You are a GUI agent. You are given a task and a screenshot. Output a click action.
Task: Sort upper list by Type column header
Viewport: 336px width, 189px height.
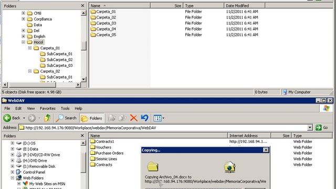pos(203,6)
